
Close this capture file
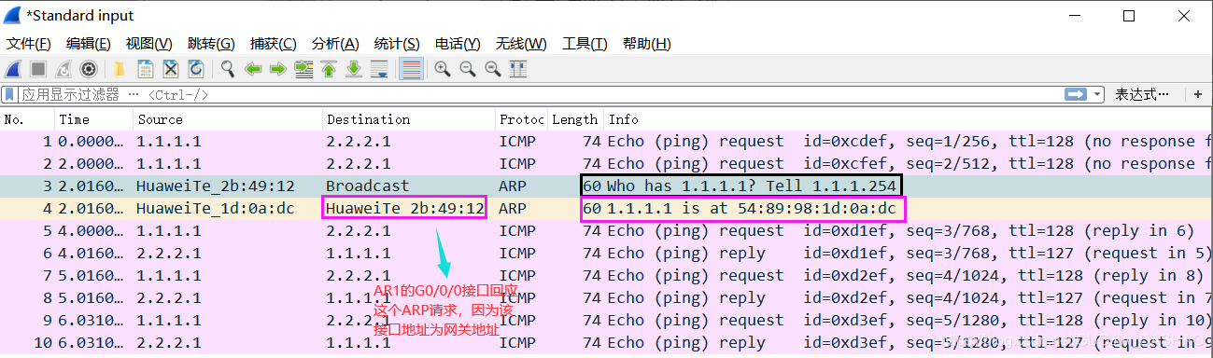[x=171, y=69]
